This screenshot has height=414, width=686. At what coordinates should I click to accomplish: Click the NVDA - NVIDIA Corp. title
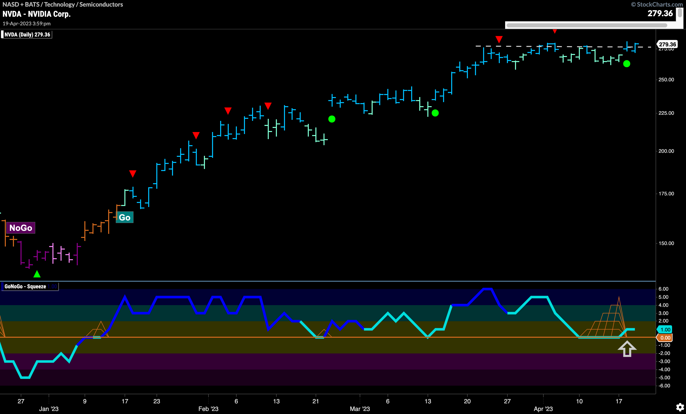pos(36,14)
